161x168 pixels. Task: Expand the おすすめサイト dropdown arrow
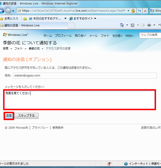[x=95, y=19]
